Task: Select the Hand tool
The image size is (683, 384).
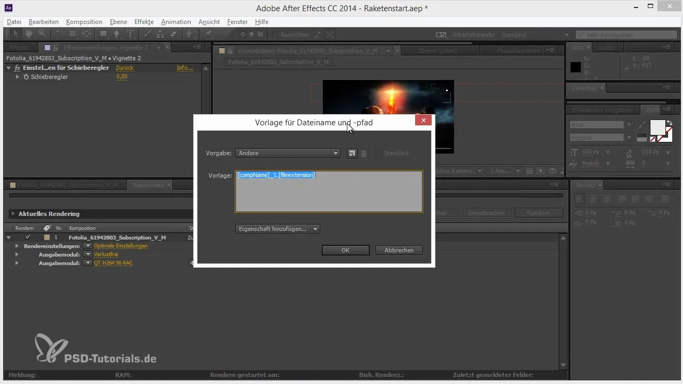Action: click(29, 34)
